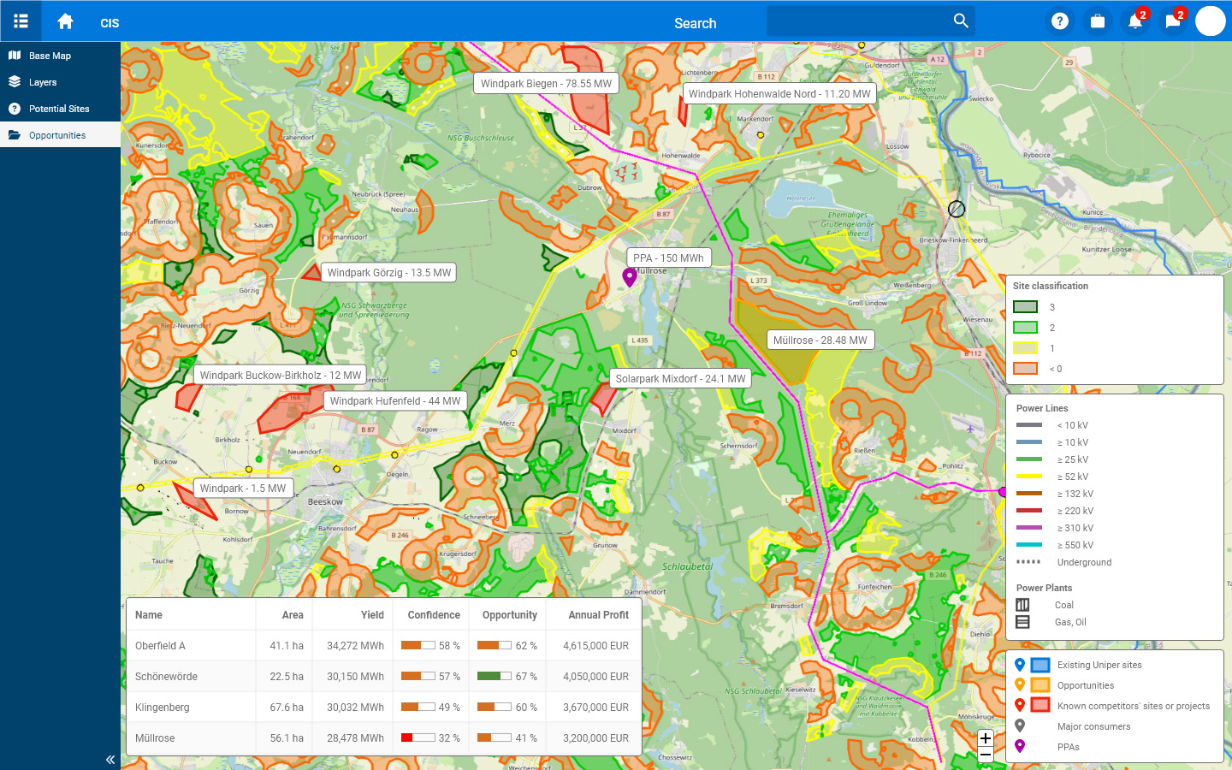Select the Windpark Biegen - 78.55 MW label

[x=545, y=83]
